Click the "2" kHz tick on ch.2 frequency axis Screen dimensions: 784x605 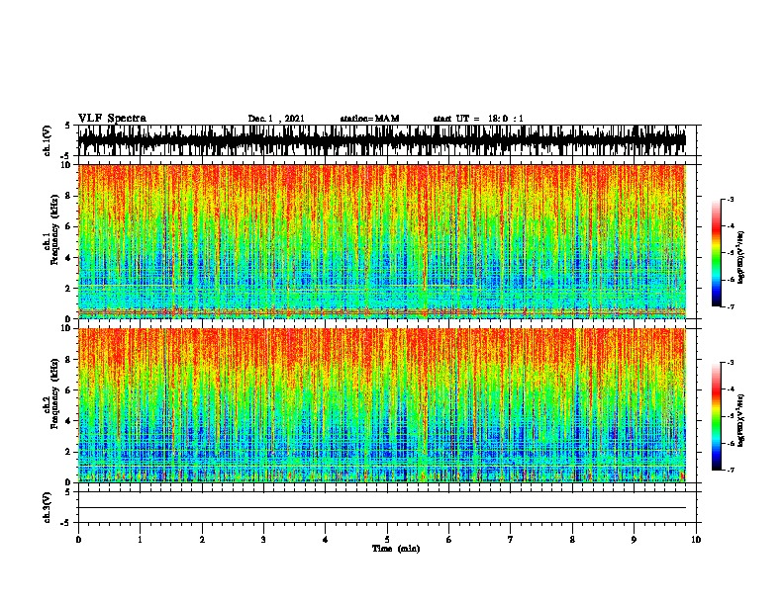click(68, 452)
